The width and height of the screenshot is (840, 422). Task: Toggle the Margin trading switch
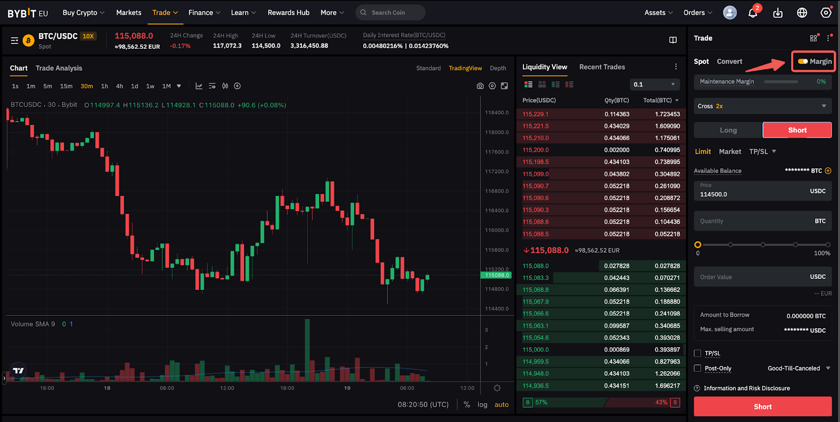coord(803,61)
